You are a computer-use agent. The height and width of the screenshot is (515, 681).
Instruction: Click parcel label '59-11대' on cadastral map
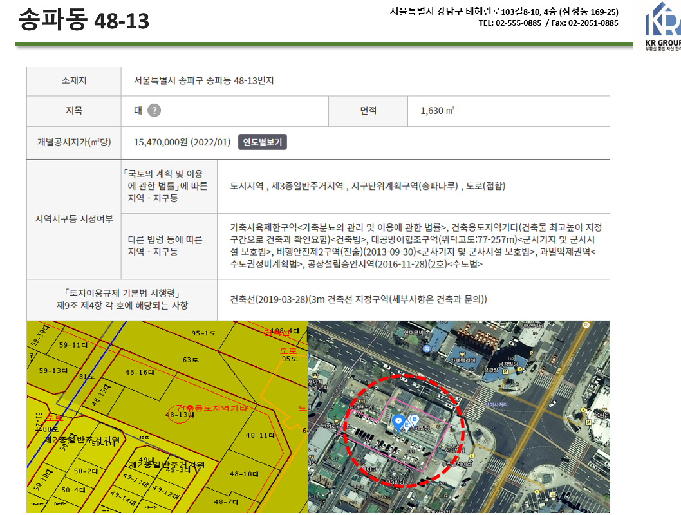click(x=73, y=345)
